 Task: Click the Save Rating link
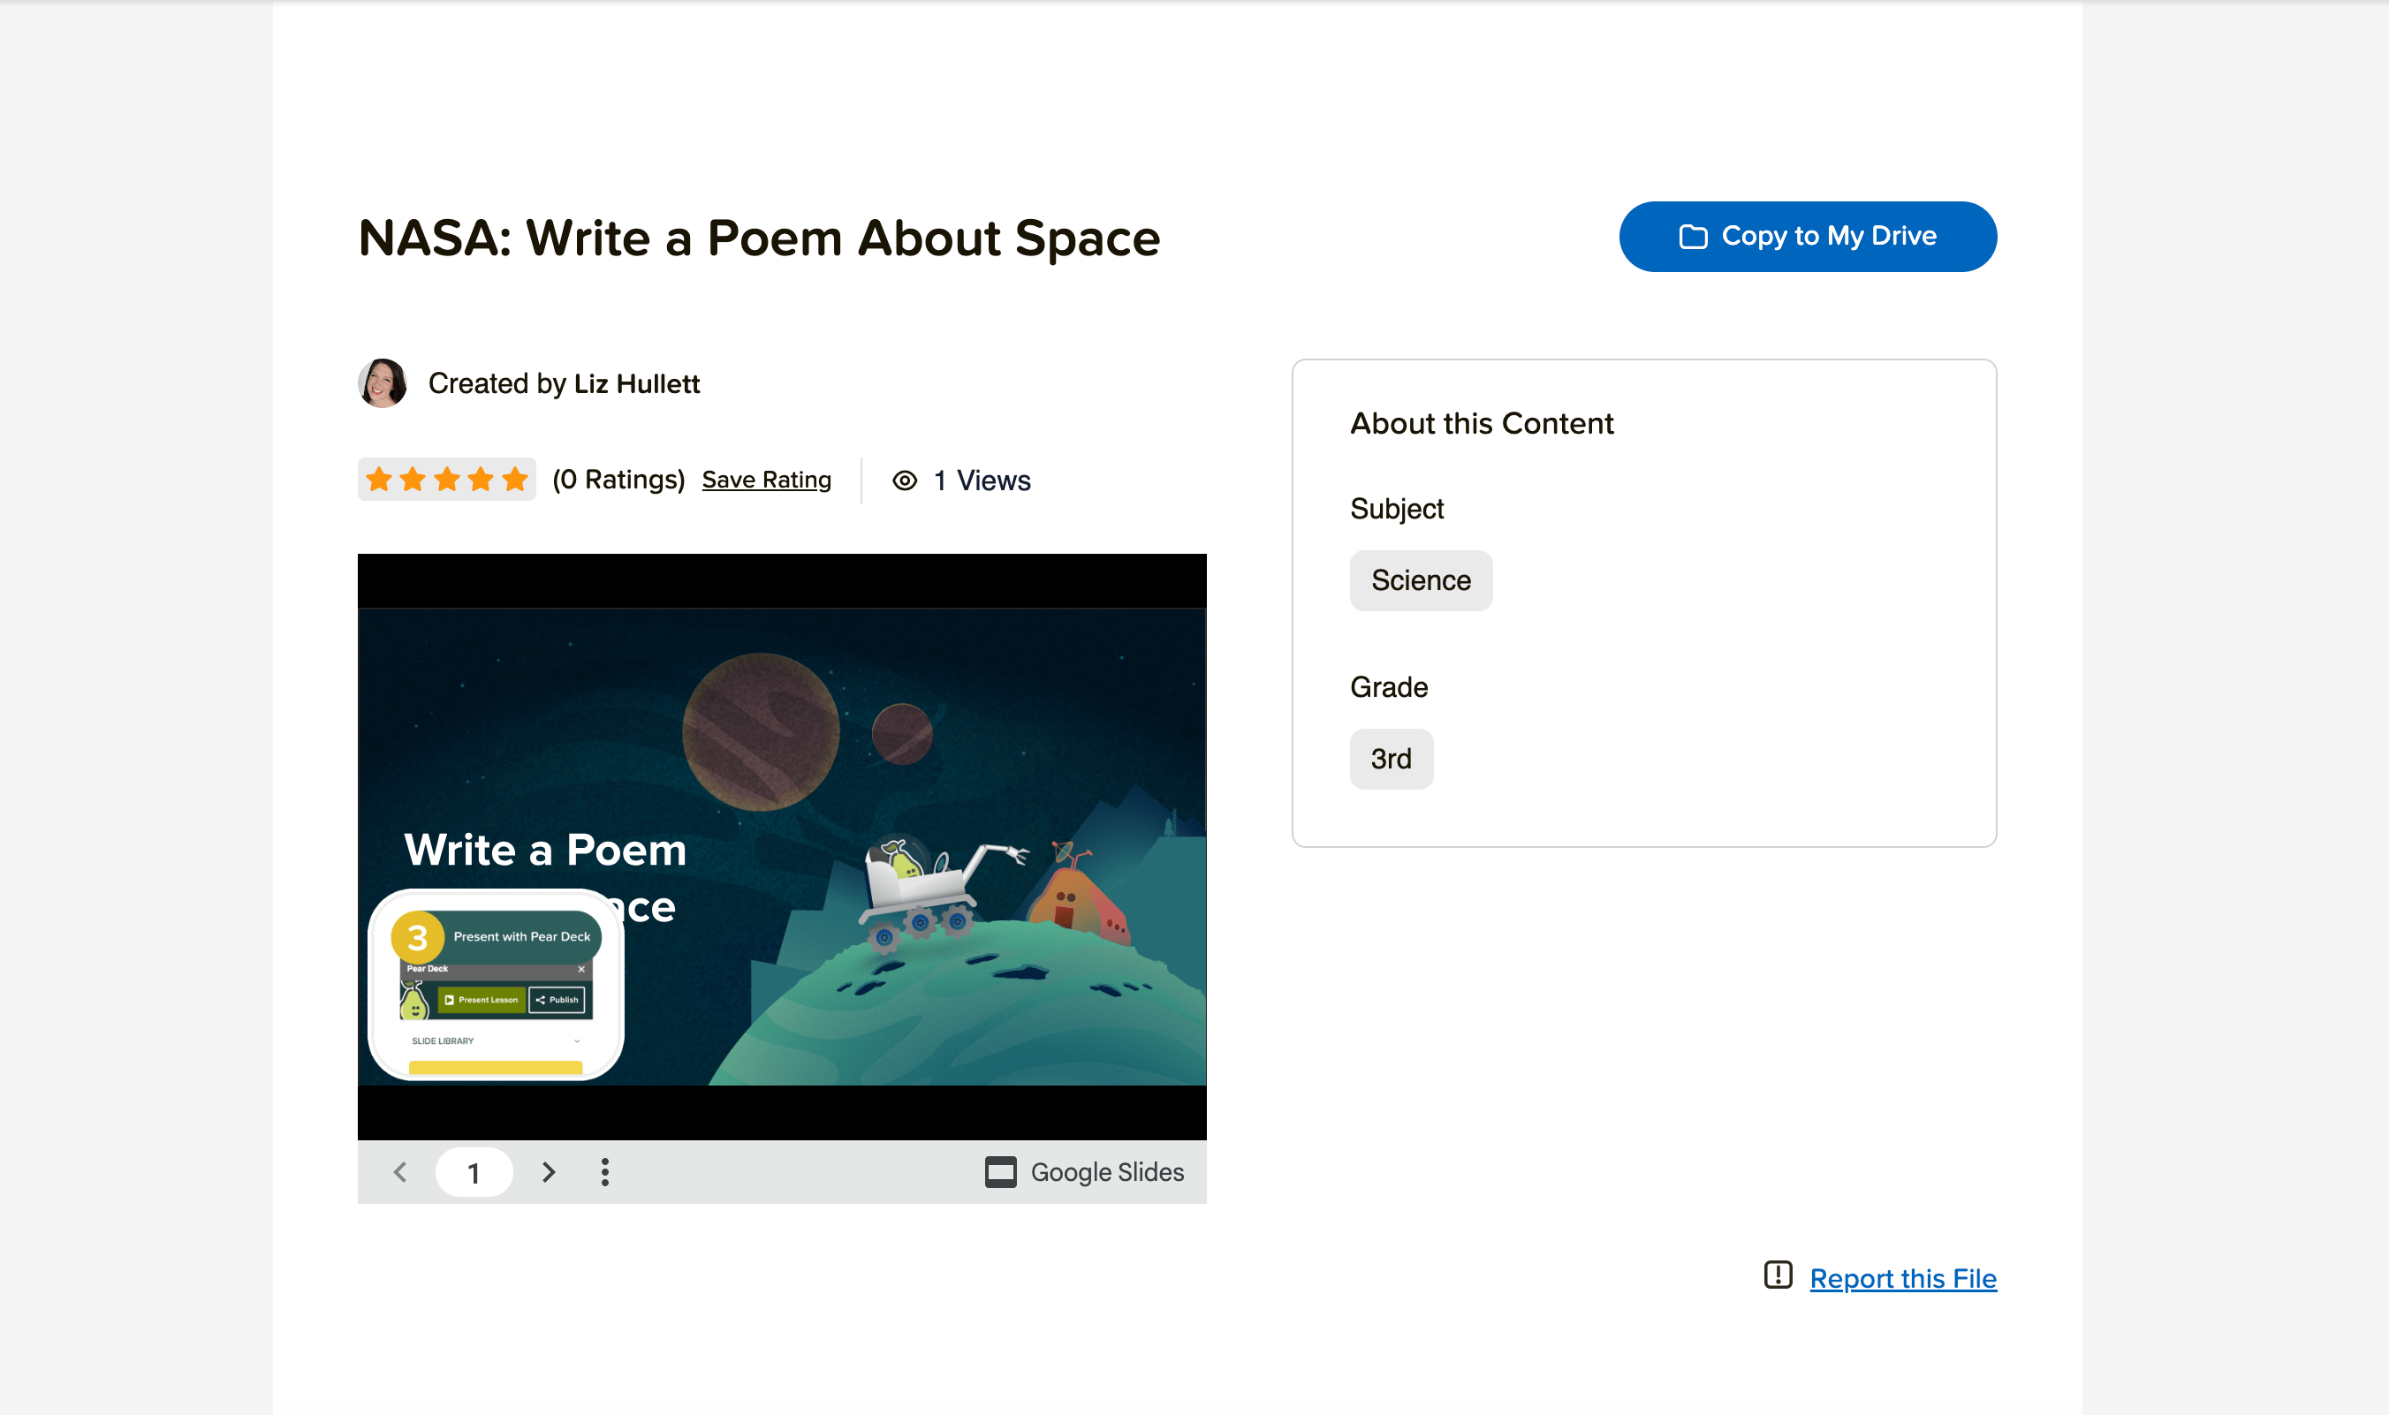[x=767, y=480]
